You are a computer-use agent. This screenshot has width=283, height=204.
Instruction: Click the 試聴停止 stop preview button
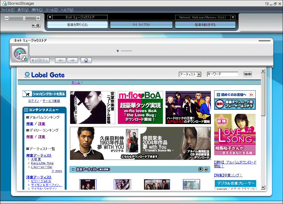[x=40, y=60]
